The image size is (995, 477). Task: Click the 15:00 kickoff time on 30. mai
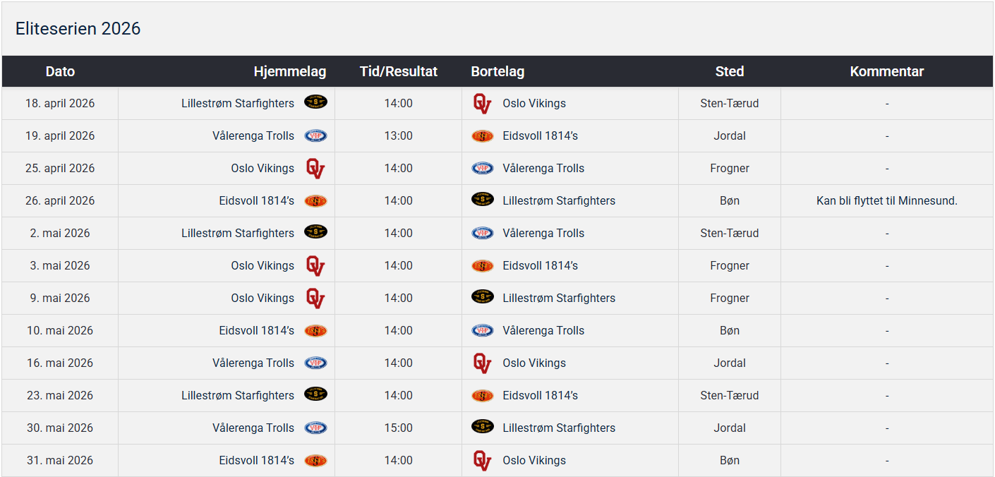(x=398, y=428)
